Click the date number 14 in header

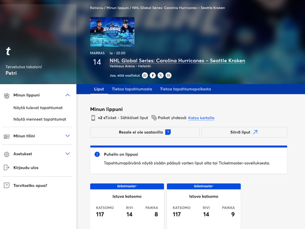click(x=97, y=62)
